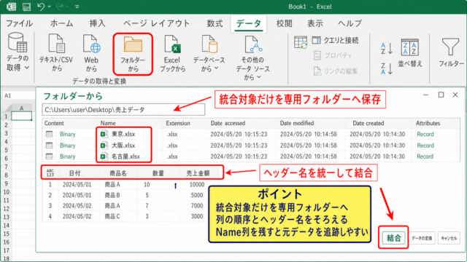
Task: Switch to the 校閲 tab
Action: (x=284, y=23)
